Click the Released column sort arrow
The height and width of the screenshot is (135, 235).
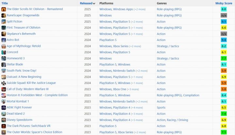(x=94, y=4)
